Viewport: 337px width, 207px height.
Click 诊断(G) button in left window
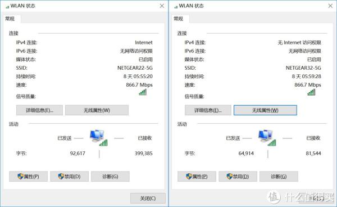(110, 177)
